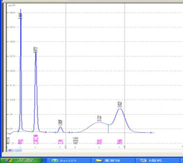
Task: Click the magenta component name below the 3.825 peak
Action: pos(120,142)
